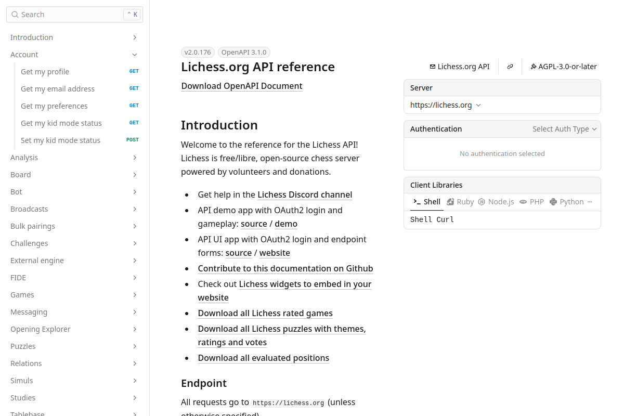Click the Endpoint heading
This screenshot has height=416, width=624.
coord(204,383)
